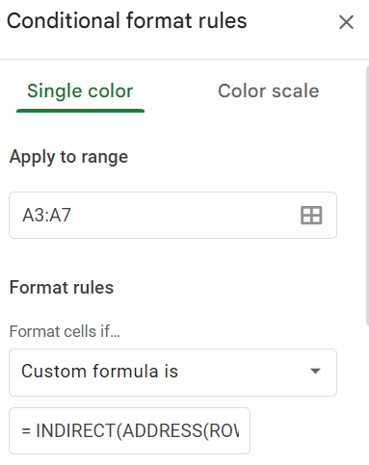
Task: Click the Conditional format rules title
Action: coord(127,20)
